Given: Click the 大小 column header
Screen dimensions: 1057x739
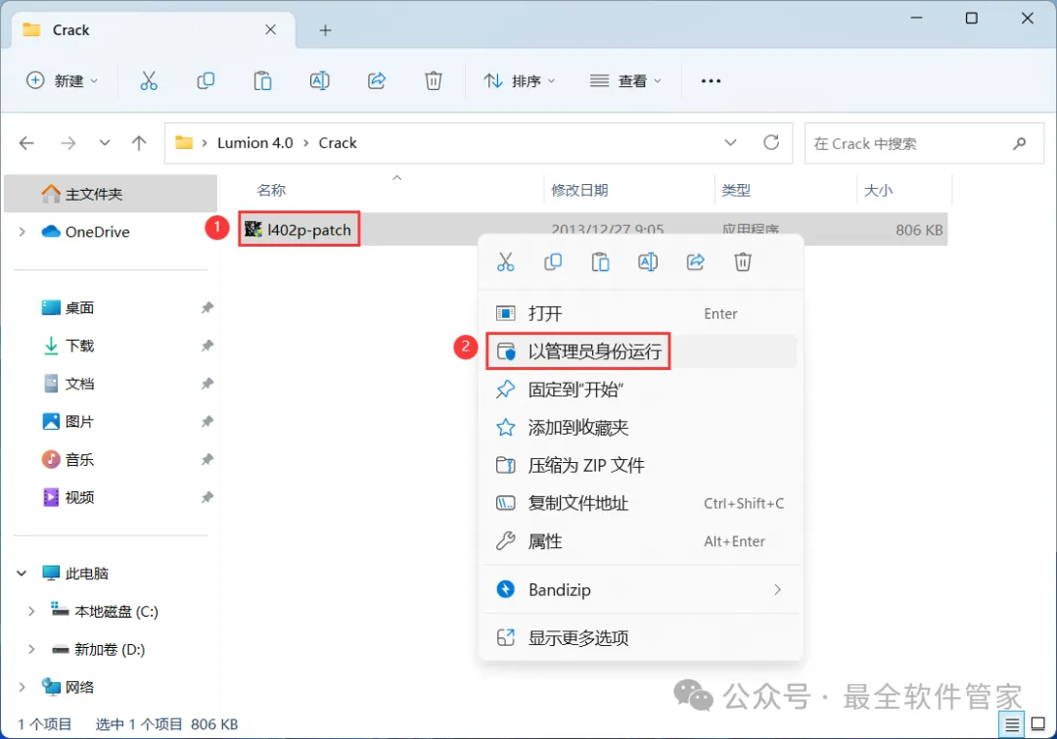Looking at the screenshot, I should pos(878,191).
